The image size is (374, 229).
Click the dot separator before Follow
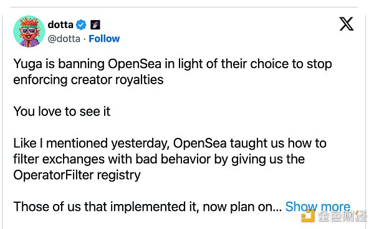84,39
